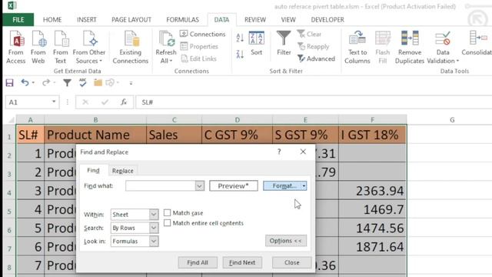
Task: Redo the last action
Action: (46, 83)
